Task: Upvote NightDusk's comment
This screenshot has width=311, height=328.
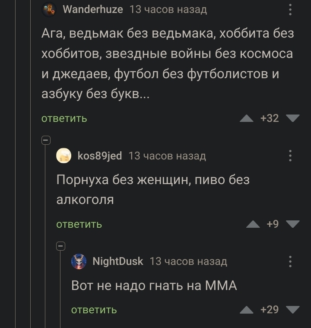Action: coord(247,309)
